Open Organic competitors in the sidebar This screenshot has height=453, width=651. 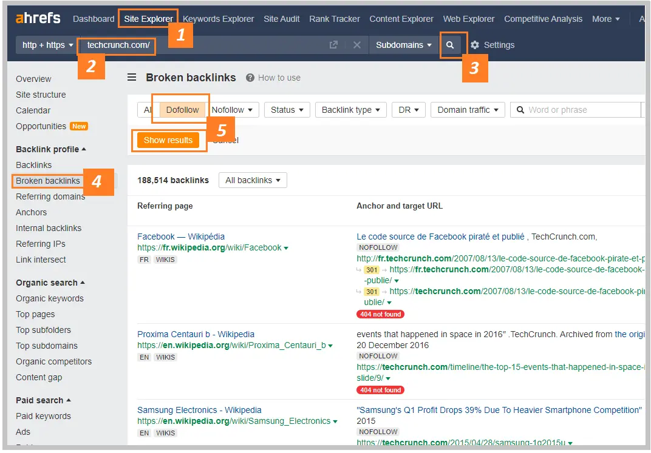tap(53, 361)
